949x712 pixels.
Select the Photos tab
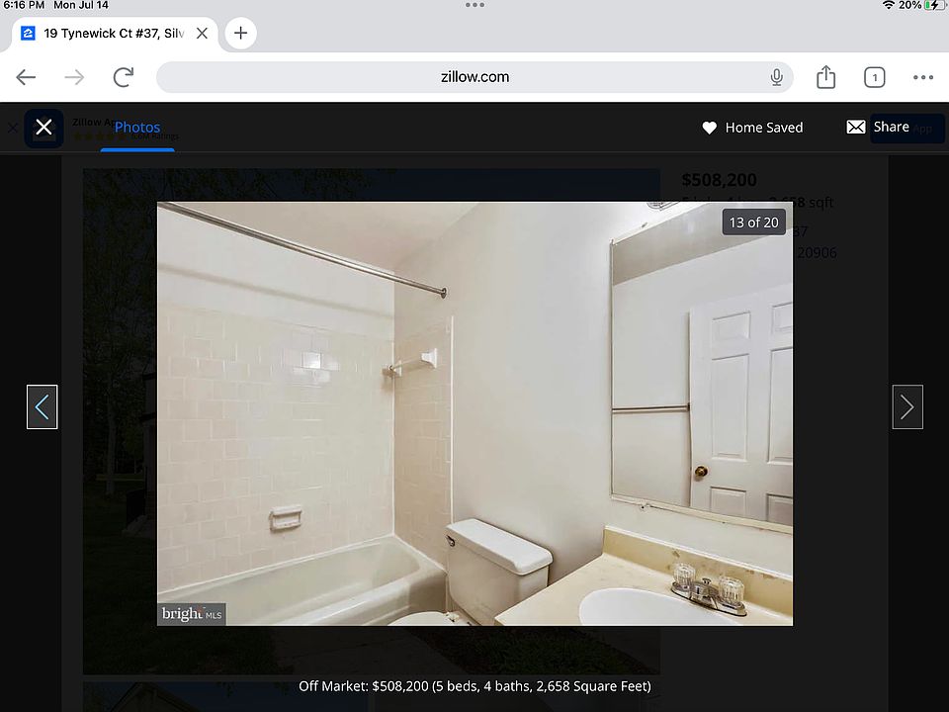[x=137, y=128]
